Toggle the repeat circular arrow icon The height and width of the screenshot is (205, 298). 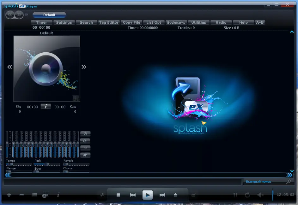pyautogui.click(x=247, y=195)
